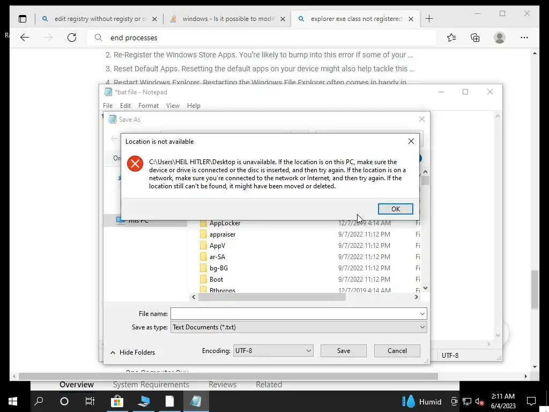
Task: Click the Boot folder icon
Action: click(x=203, y=279)
